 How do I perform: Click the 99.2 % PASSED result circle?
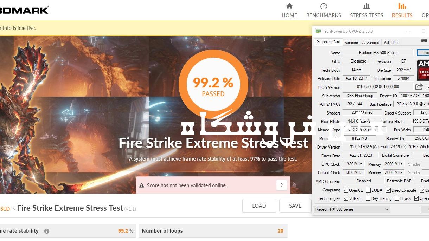click(x=213, y=85)
